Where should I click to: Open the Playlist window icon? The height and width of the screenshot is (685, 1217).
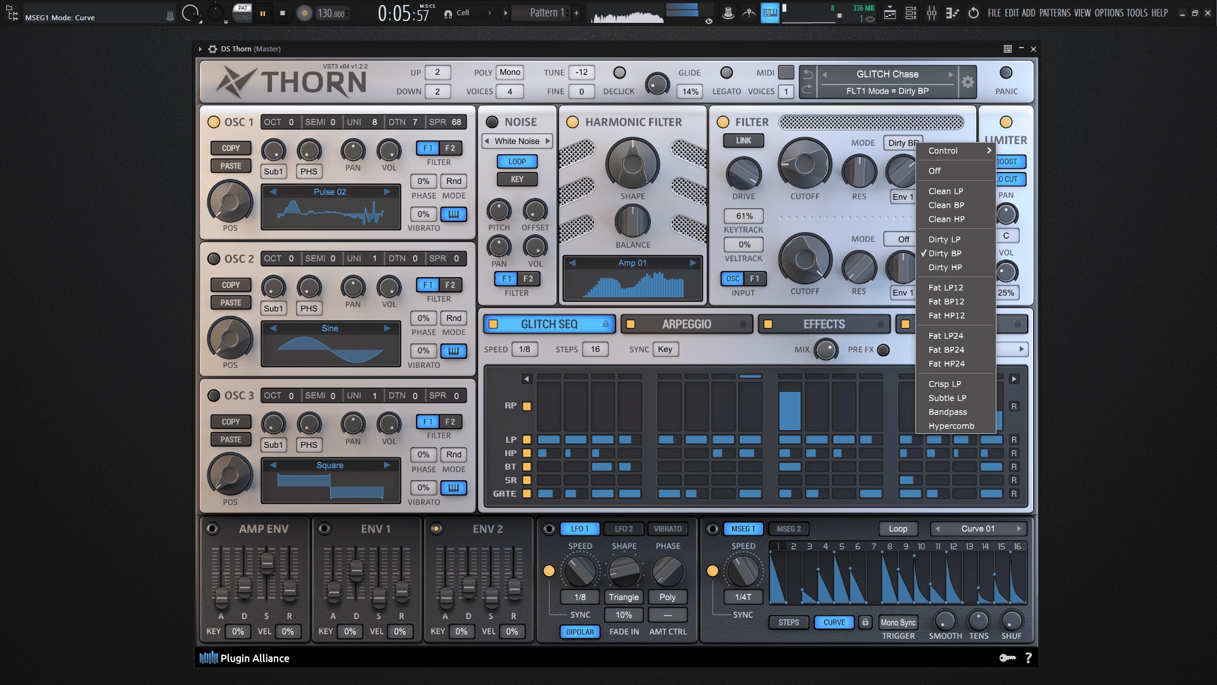tap(890, 13)
